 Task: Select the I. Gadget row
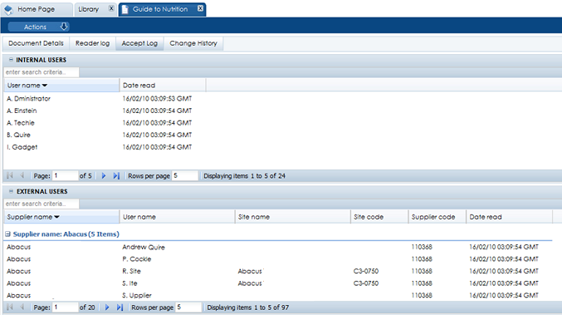click(x=283, y=147)
